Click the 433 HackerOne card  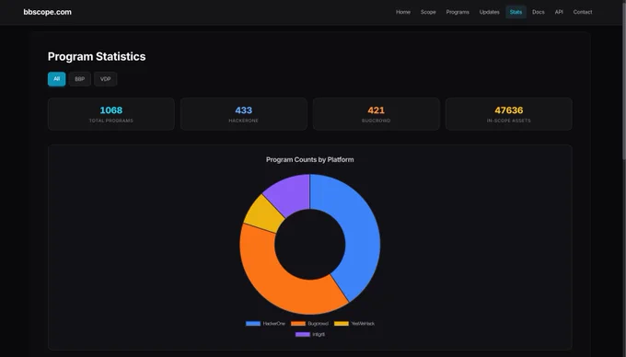pos(244,114)
